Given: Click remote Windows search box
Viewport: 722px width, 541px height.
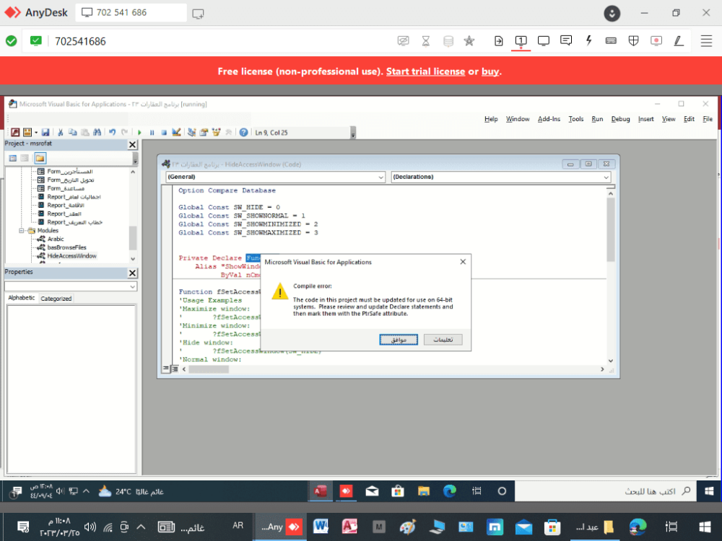Looking at the screenshot, I should pos(604,491).
